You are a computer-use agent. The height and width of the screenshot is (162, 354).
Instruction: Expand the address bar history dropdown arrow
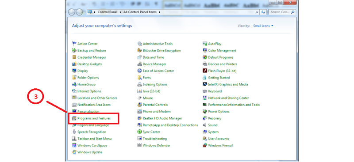[x=257, y=12]
